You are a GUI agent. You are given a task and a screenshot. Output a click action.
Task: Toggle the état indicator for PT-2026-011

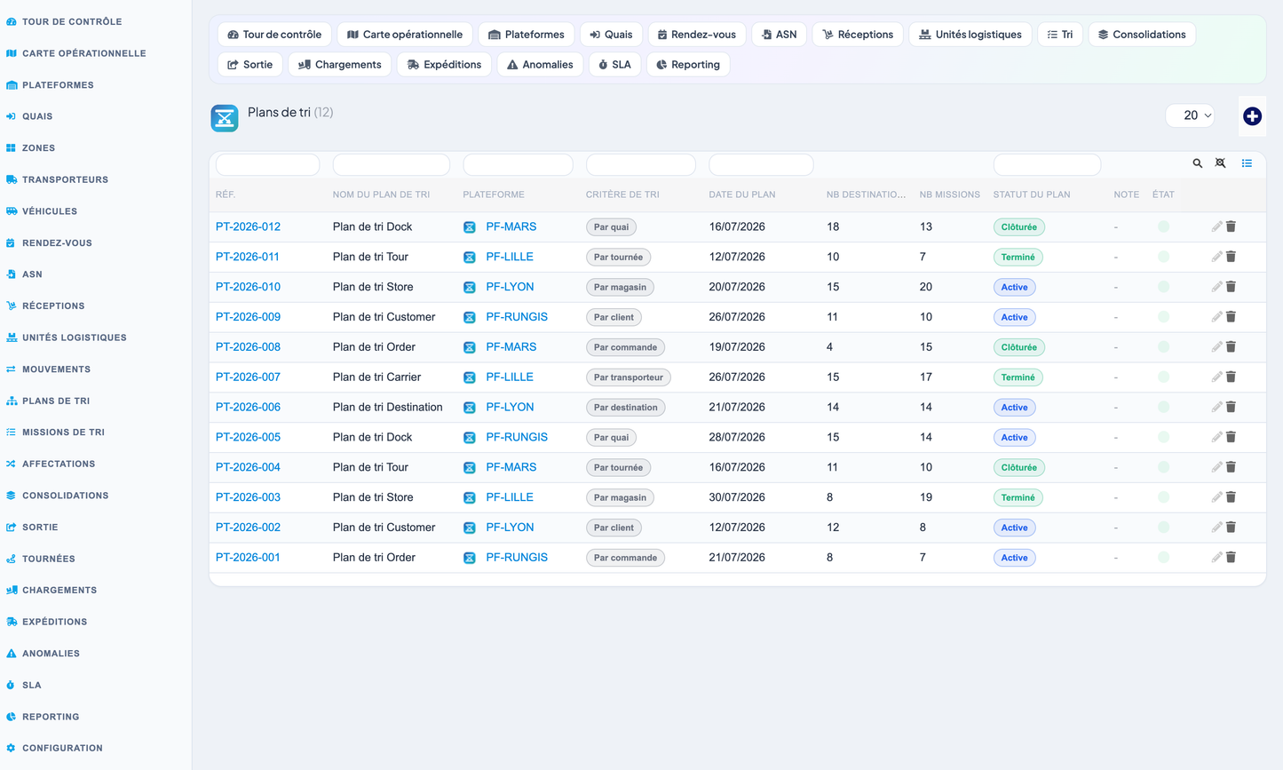(1163, 257)
